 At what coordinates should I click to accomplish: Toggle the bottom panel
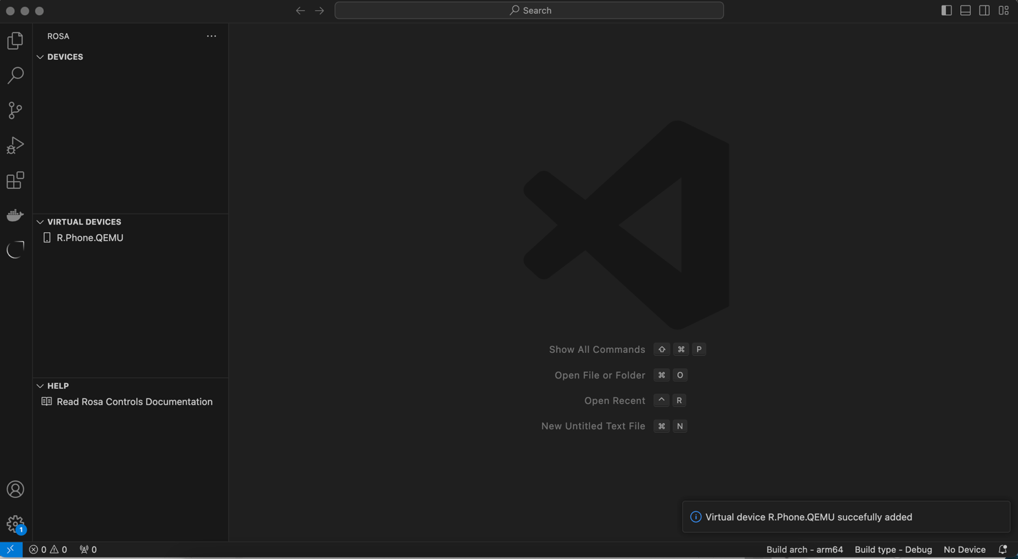point(965,10)
